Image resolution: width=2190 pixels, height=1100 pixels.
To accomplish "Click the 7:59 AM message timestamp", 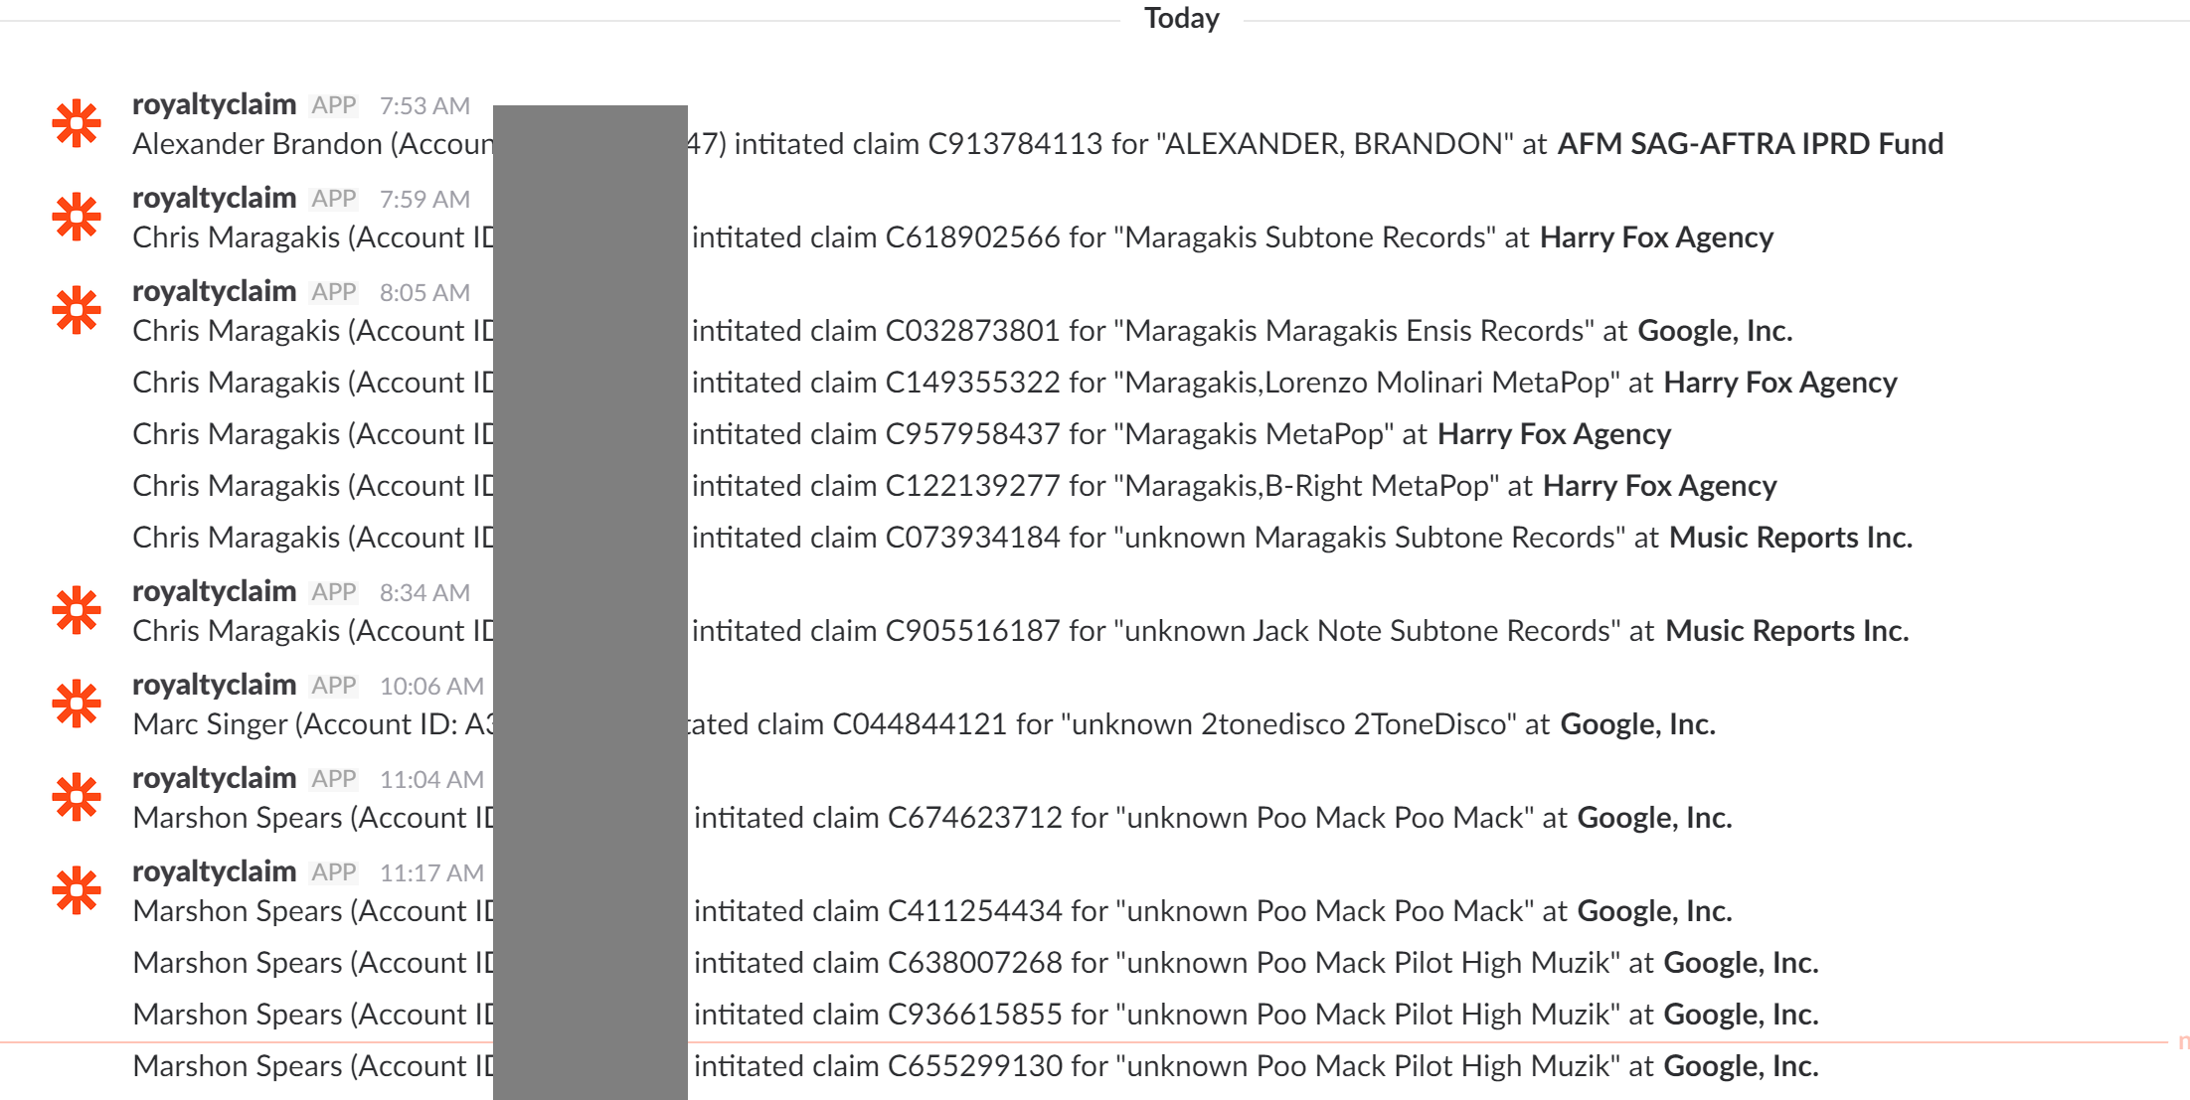I will [x=424, y=200].
